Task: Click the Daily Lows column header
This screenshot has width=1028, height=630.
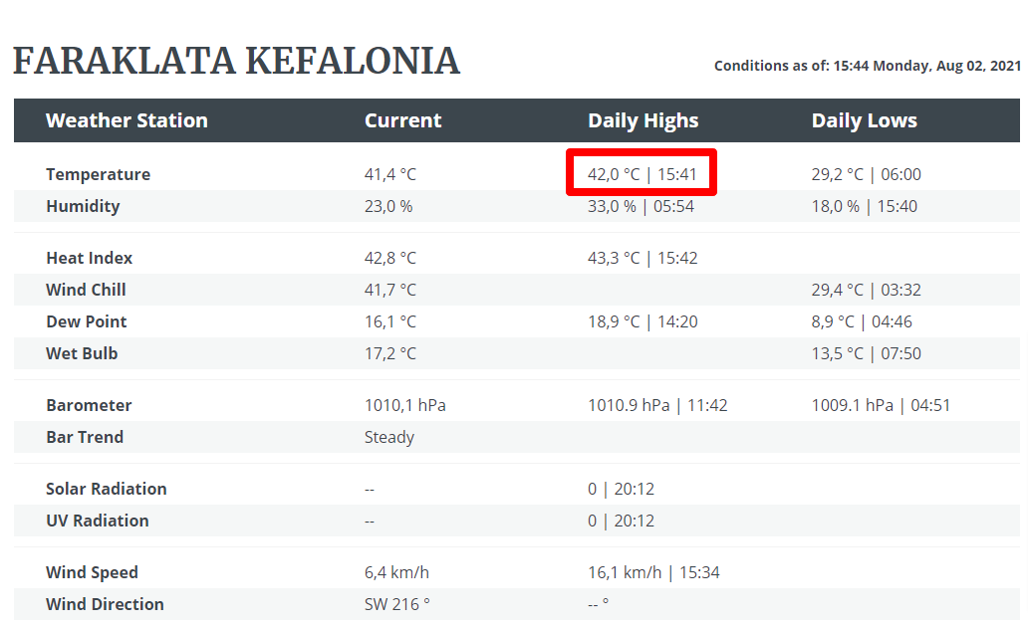Action: coord(864,120)
